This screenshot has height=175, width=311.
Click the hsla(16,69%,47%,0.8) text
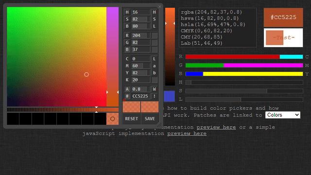pyautogui.click(x=213, y=24)
